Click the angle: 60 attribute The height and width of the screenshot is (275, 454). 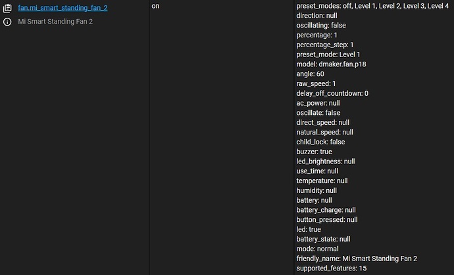click(310, 74)
